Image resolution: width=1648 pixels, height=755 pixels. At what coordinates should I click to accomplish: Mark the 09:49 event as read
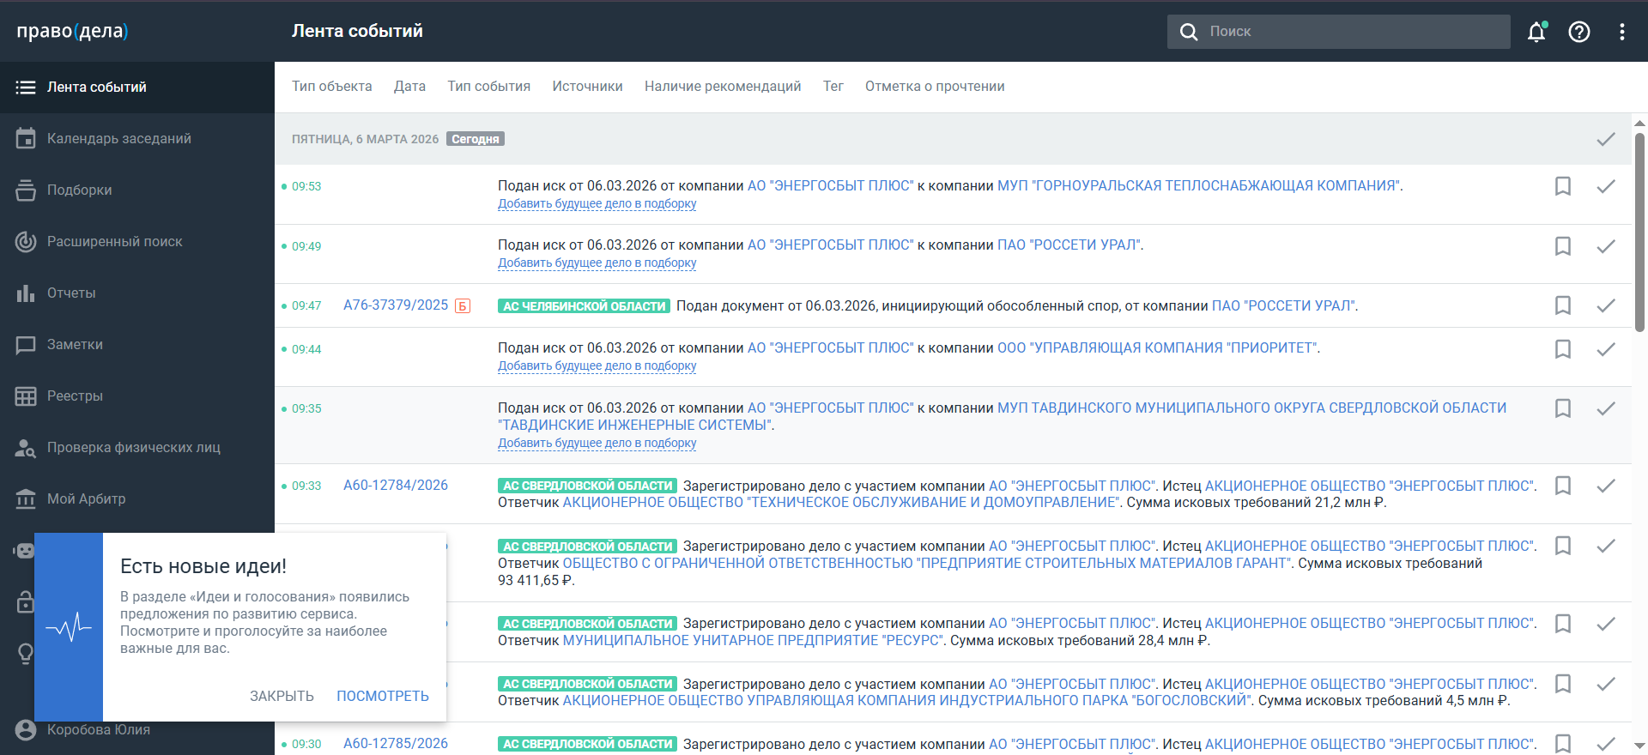click(1606, 246)
